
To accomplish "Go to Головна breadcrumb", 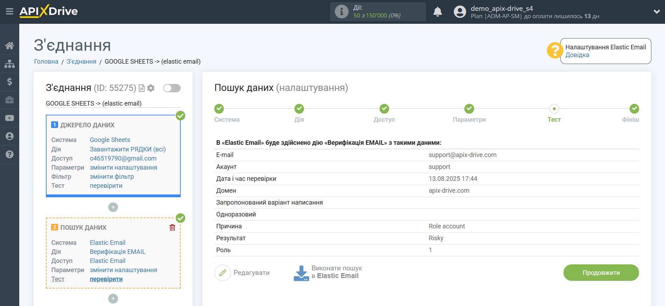I will click(x=46, y=62).
